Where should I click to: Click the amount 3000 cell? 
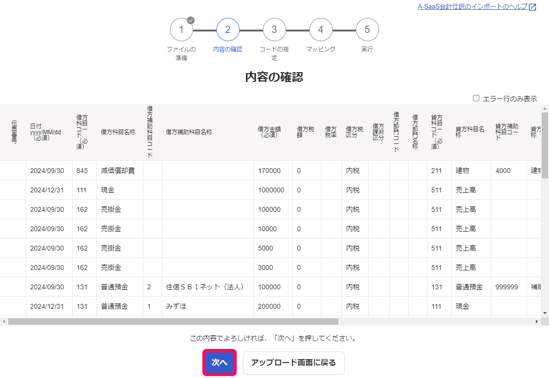[273, 268]
